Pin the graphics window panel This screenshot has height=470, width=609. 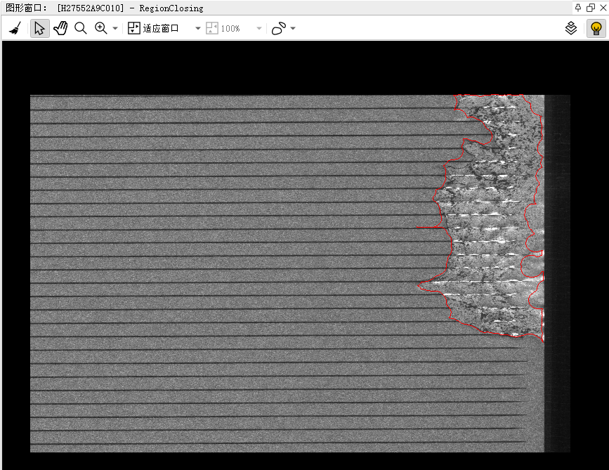(578, 8)
